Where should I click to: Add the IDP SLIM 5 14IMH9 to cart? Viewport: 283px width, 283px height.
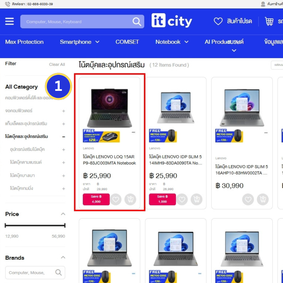coord(197,199)
